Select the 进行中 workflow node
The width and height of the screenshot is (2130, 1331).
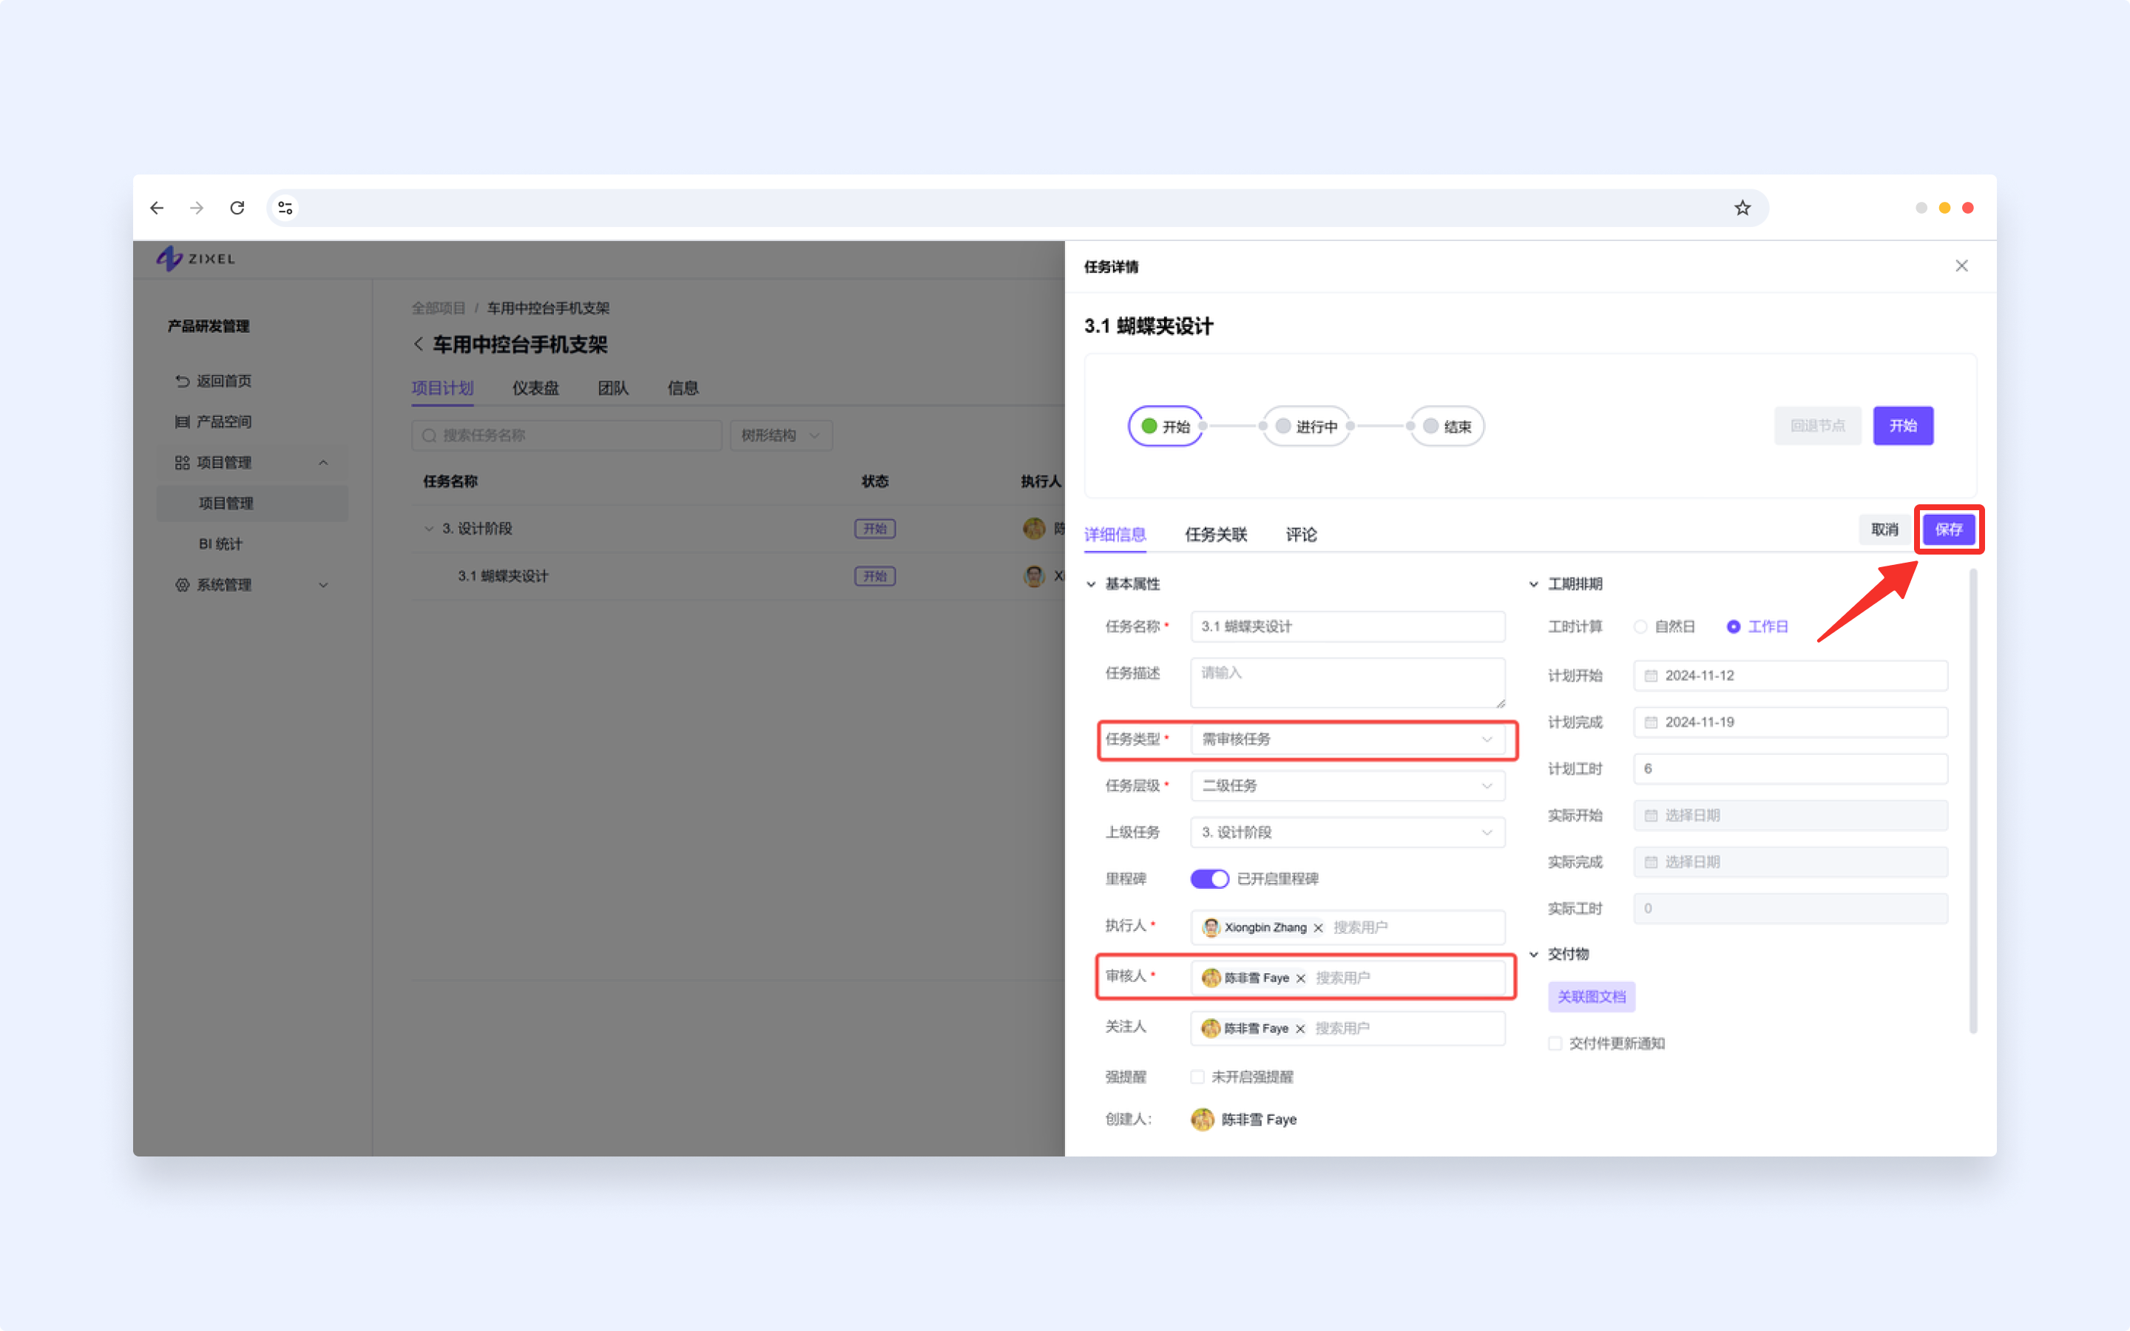(x=1307, y=426)
